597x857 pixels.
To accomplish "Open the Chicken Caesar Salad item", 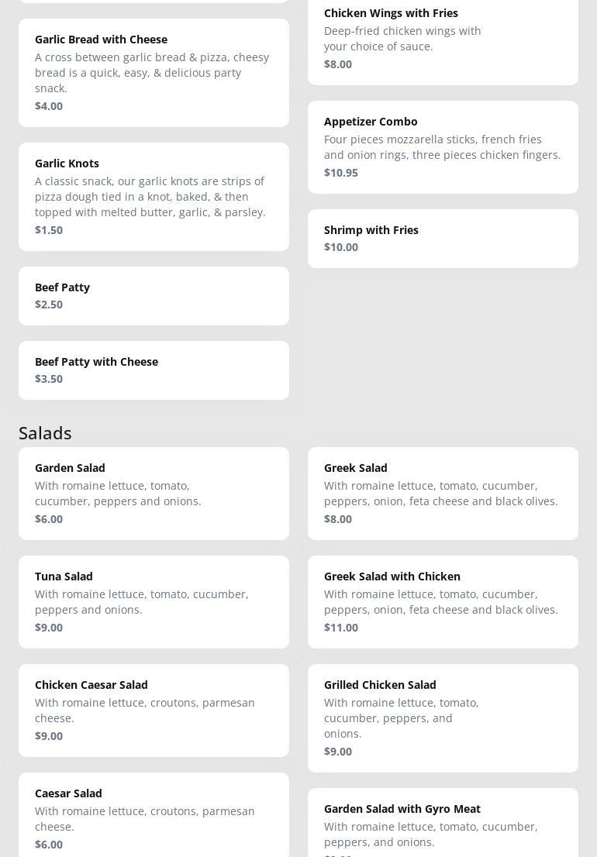I will pos(154,710).
